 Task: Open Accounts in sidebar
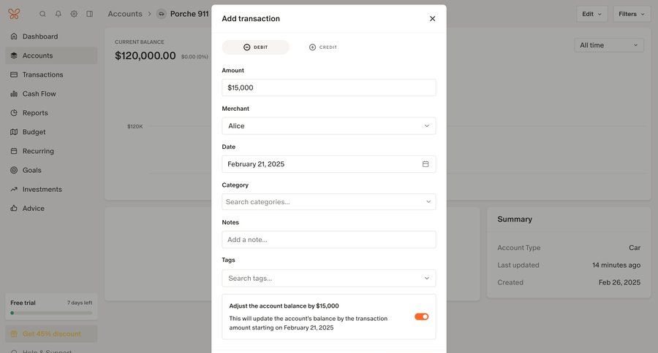(x=51, y=55)
